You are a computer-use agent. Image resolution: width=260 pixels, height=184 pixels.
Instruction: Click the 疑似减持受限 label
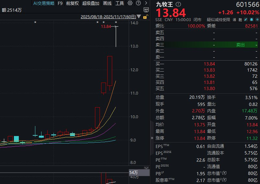pyautogui.click(x=218, y=20)
